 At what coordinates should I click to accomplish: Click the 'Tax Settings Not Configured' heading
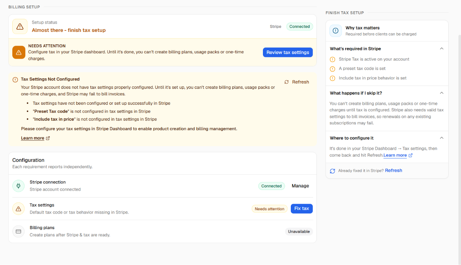tap(50, 79)
